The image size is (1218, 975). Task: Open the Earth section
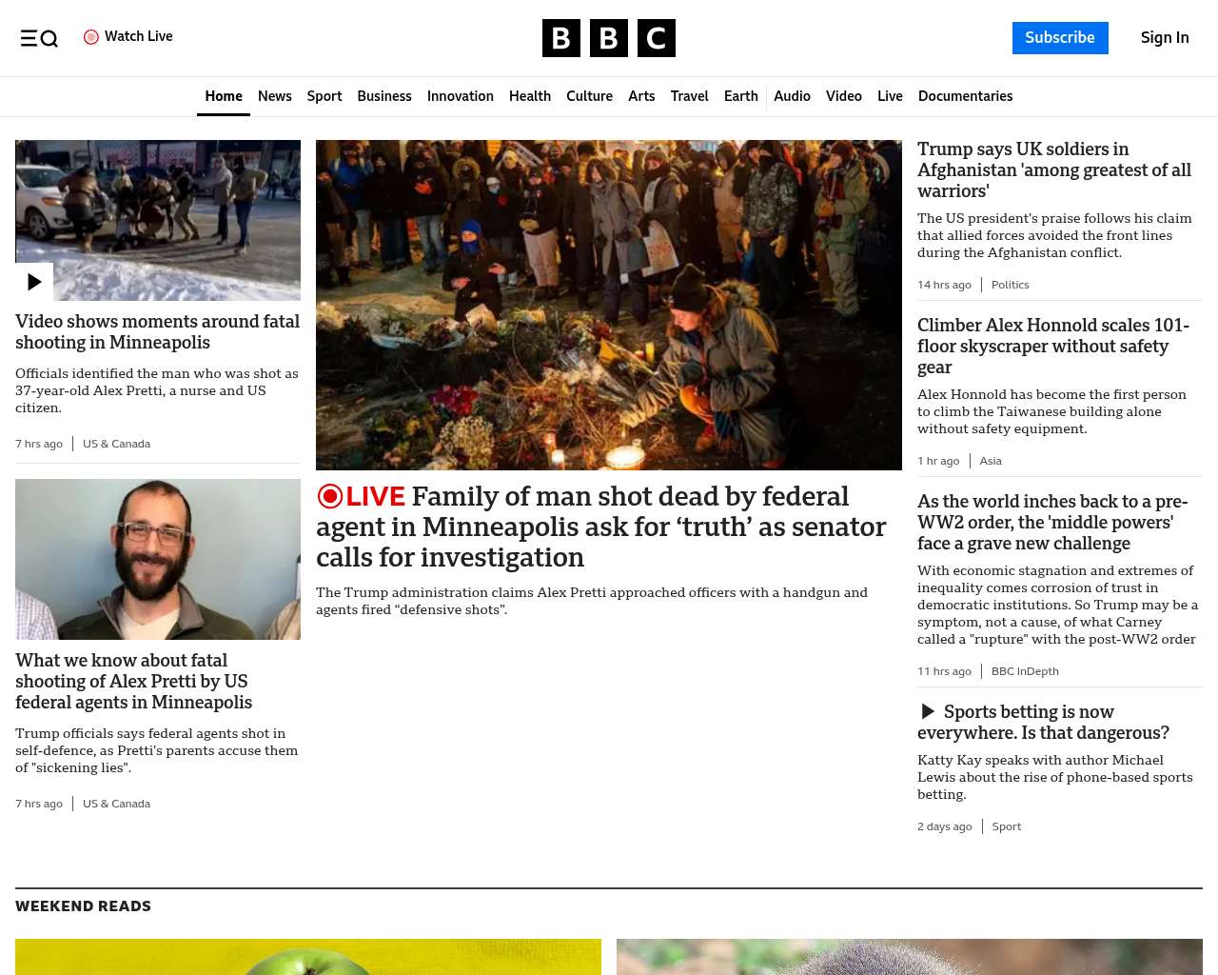741,96
